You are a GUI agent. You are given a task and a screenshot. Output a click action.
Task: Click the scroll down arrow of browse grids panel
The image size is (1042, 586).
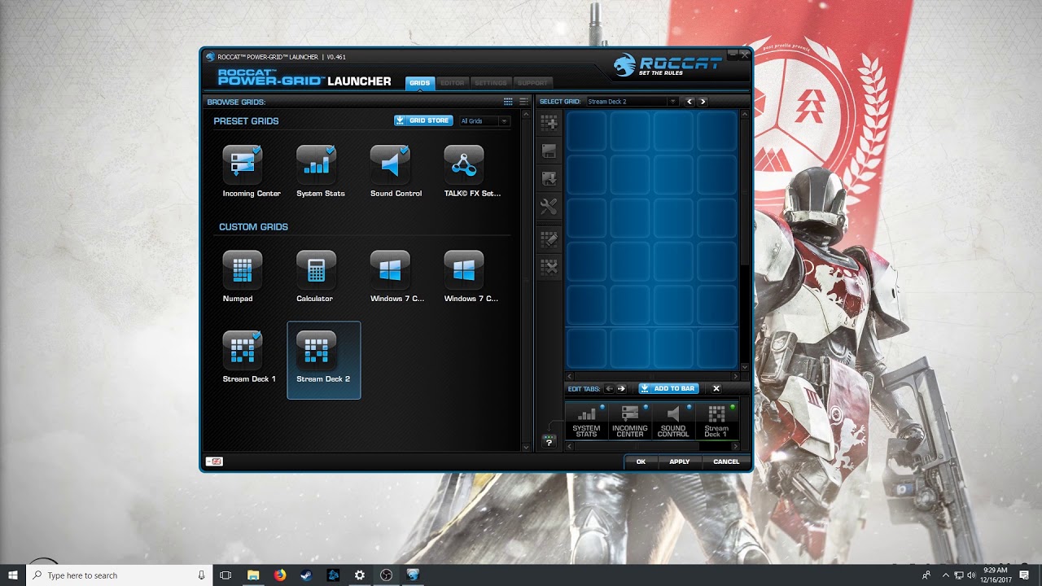pyautogui.click(x=526, y=447)
